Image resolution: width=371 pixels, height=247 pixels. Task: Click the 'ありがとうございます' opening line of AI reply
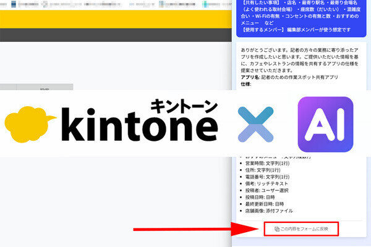point(299,50)
